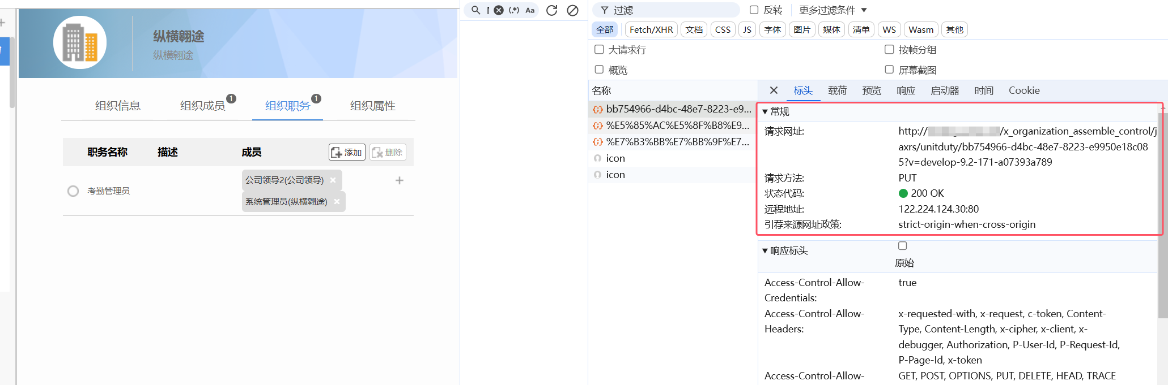
Task: Filter by 媒体 media requests
Action: [831, 29]
